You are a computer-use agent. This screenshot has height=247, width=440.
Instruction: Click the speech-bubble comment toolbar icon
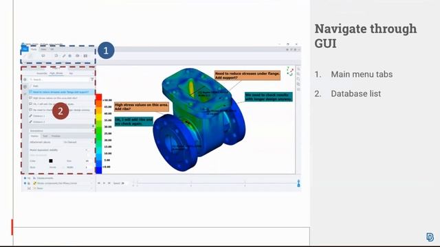coord(43,56)
